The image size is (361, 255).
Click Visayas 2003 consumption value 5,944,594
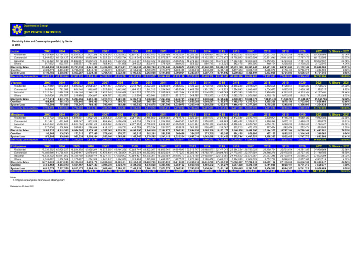48,108
